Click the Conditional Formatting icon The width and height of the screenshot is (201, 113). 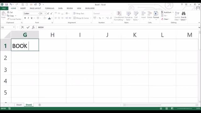pos(119,13)
